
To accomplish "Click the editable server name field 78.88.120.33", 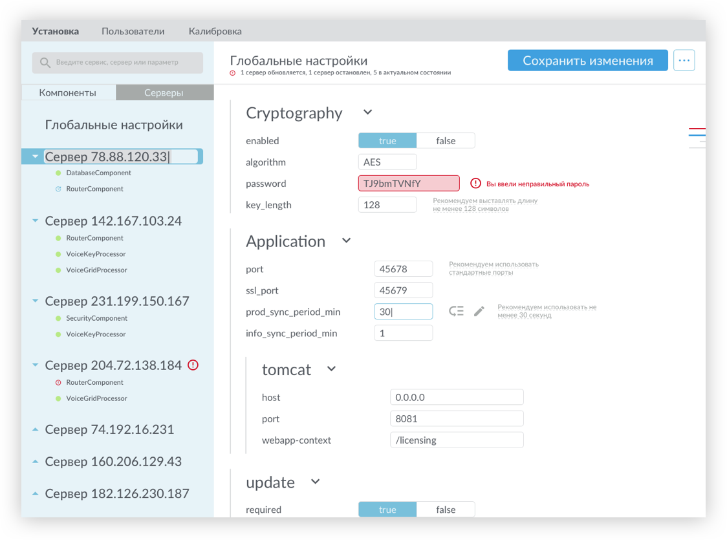I will pyautogui.click(x=121, y=157).
